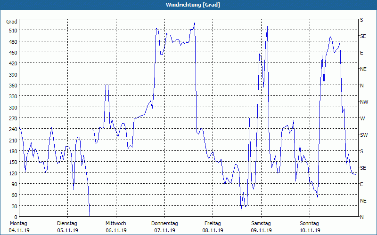
Task: Click the 210 tick label
Action: (13, 140)
